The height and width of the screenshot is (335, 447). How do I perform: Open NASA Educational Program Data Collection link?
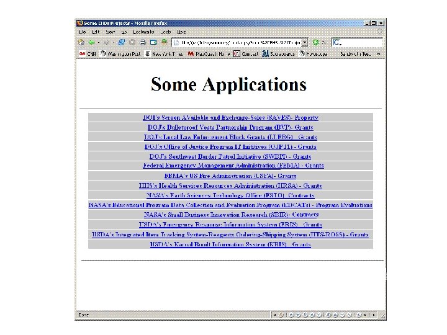(x=230, y=205)
